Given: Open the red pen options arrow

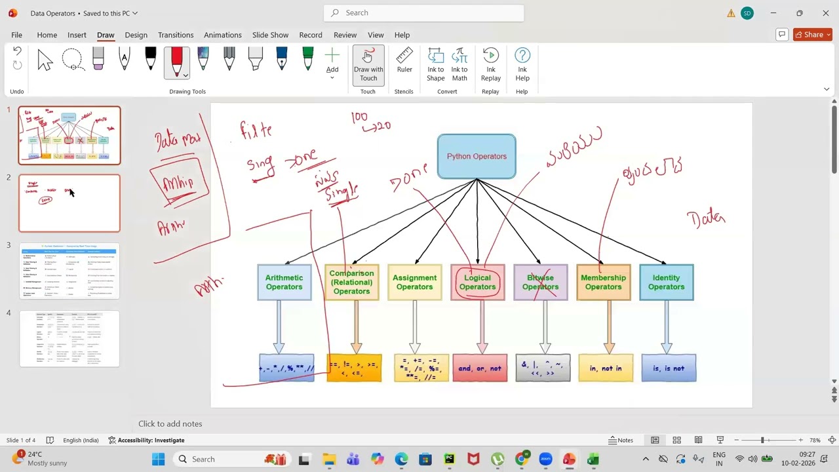Looking at the screenshot, I should 185,75.
